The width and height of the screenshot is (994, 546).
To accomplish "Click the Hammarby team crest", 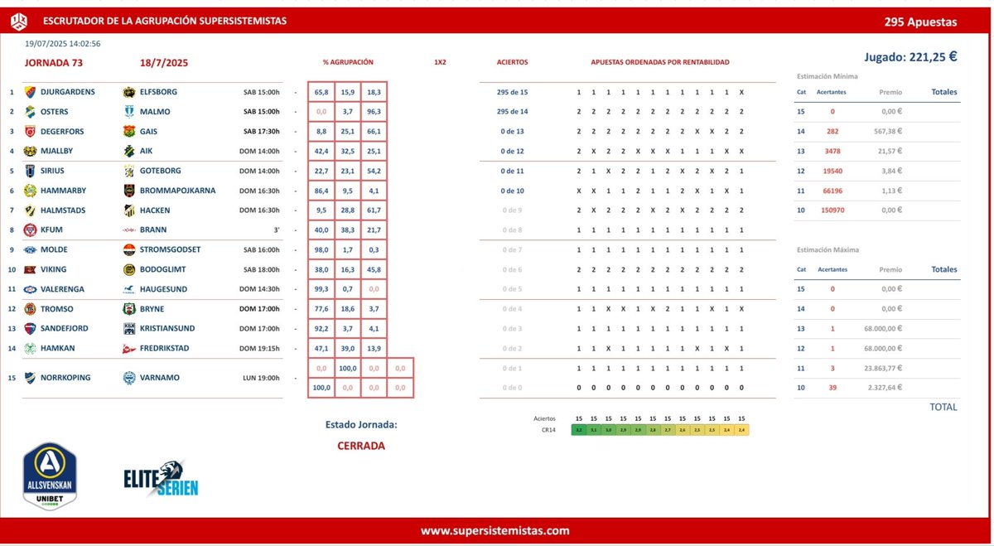I will tap(30, 191).
